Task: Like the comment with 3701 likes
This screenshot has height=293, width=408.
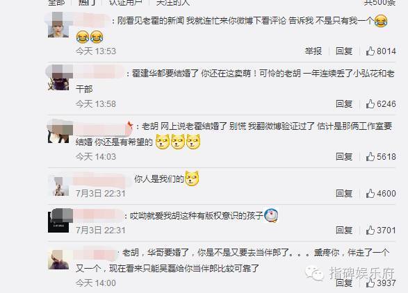Action: tap(370, 230)
